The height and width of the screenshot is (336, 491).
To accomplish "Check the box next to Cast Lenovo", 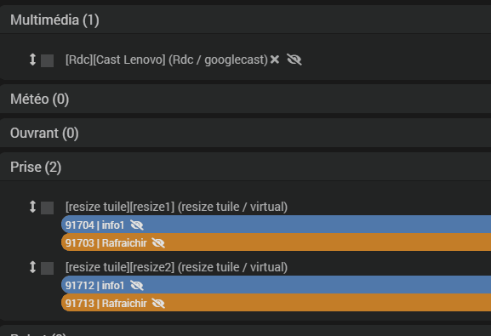I will (x=48, y=60).
